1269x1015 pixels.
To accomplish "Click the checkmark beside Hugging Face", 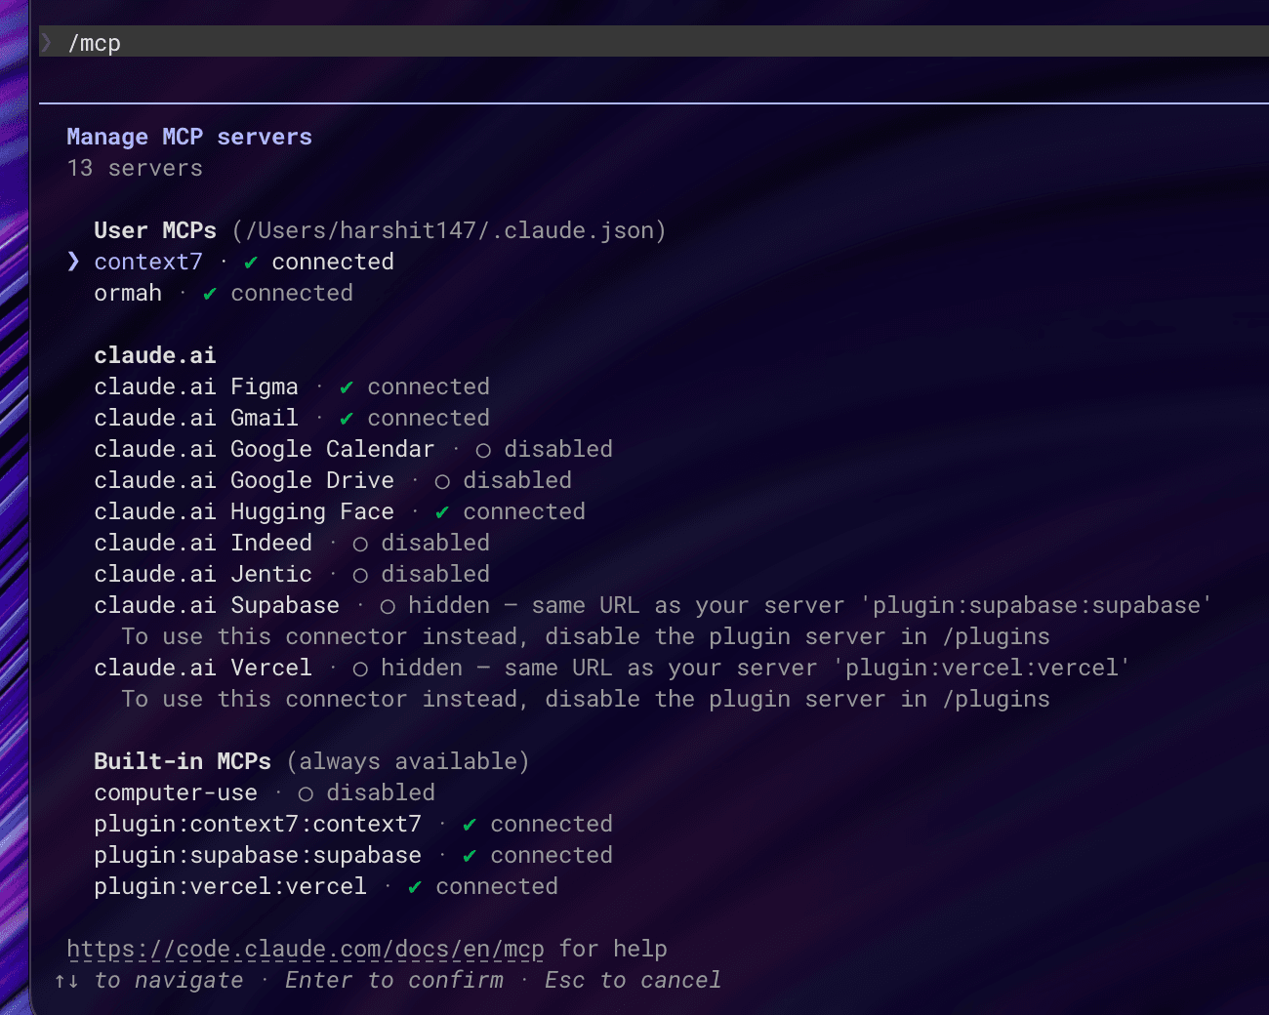I will [x=442, y=511].
